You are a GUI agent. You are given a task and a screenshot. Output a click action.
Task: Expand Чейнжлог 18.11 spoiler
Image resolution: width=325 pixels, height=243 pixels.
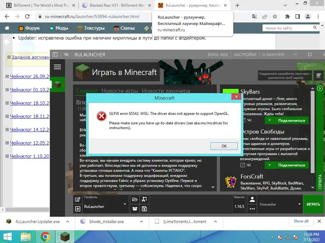pos(7,116)
